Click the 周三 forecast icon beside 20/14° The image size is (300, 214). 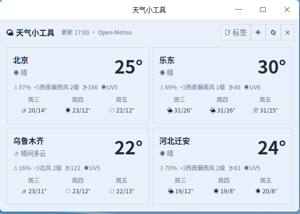[x=24, y=111]
